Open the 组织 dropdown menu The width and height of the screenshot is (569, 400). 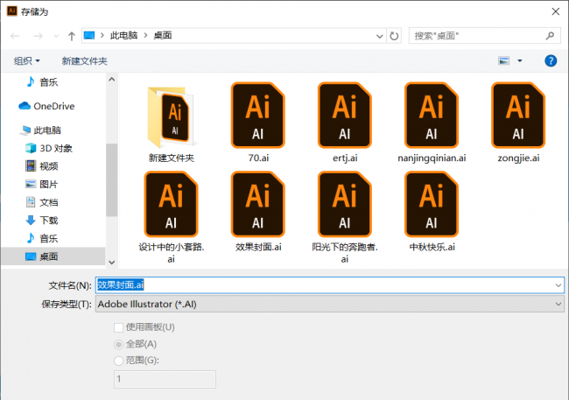[x=27, y=60]
